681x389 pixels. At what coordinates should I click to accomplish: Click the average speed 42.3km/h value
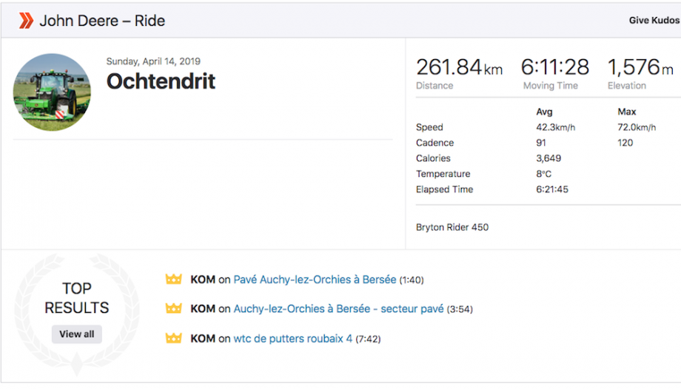tap(555, 127)
